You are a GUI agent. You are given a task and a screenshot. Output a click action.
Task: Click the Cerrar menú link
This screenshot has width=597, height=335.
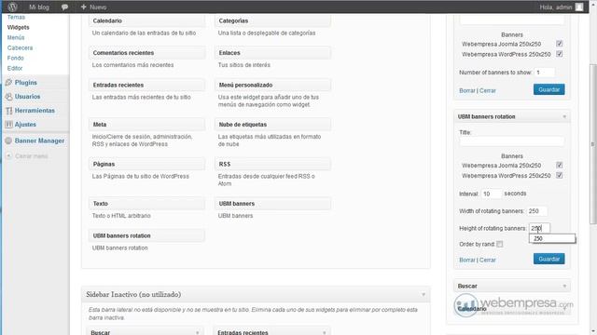(31, 156)
